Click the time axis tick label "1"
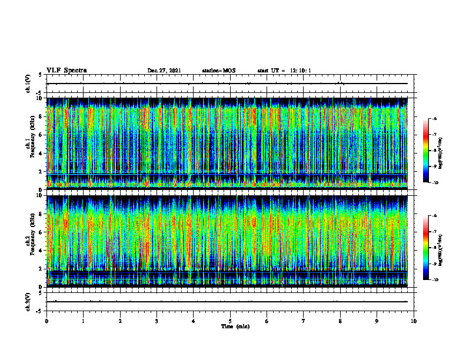 pyautogui.click(x=83, y=321)
